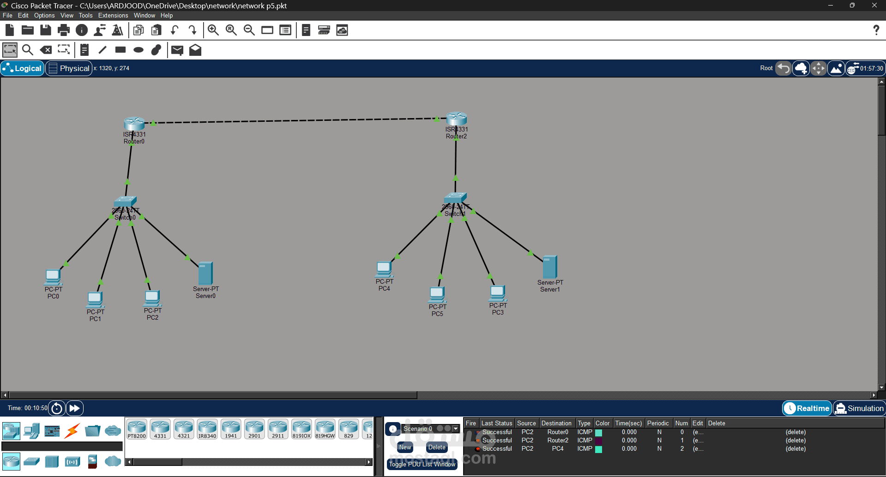The image size is (886, 477).
Task: Select the Place Note tool
Action: click(84, 50)
